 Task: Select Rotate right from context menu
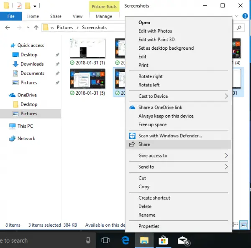(x=151, y=76)
